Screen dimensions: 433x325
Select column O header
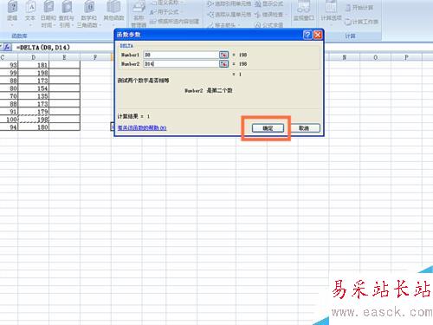(x=376, y=57)
